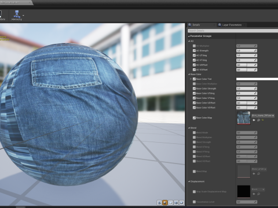
Task: Click spinner arrow on AO Strength field
Action: tap(255, 51)
